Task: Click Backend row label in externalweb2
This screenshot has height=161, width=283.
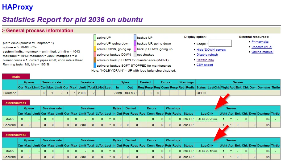Action: click(x=10, y=157)
